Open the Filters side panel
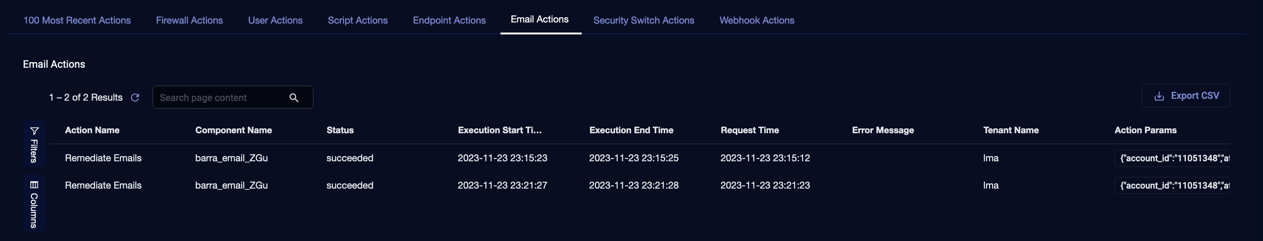 [34, 144]
